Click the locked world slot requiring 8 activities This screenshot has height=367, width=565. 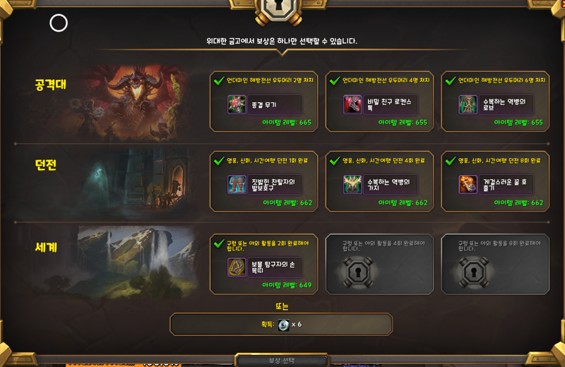[x=495, y=264]
